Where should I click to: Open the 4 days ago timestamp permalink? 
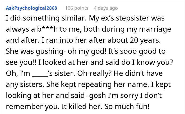click(106, 8)
